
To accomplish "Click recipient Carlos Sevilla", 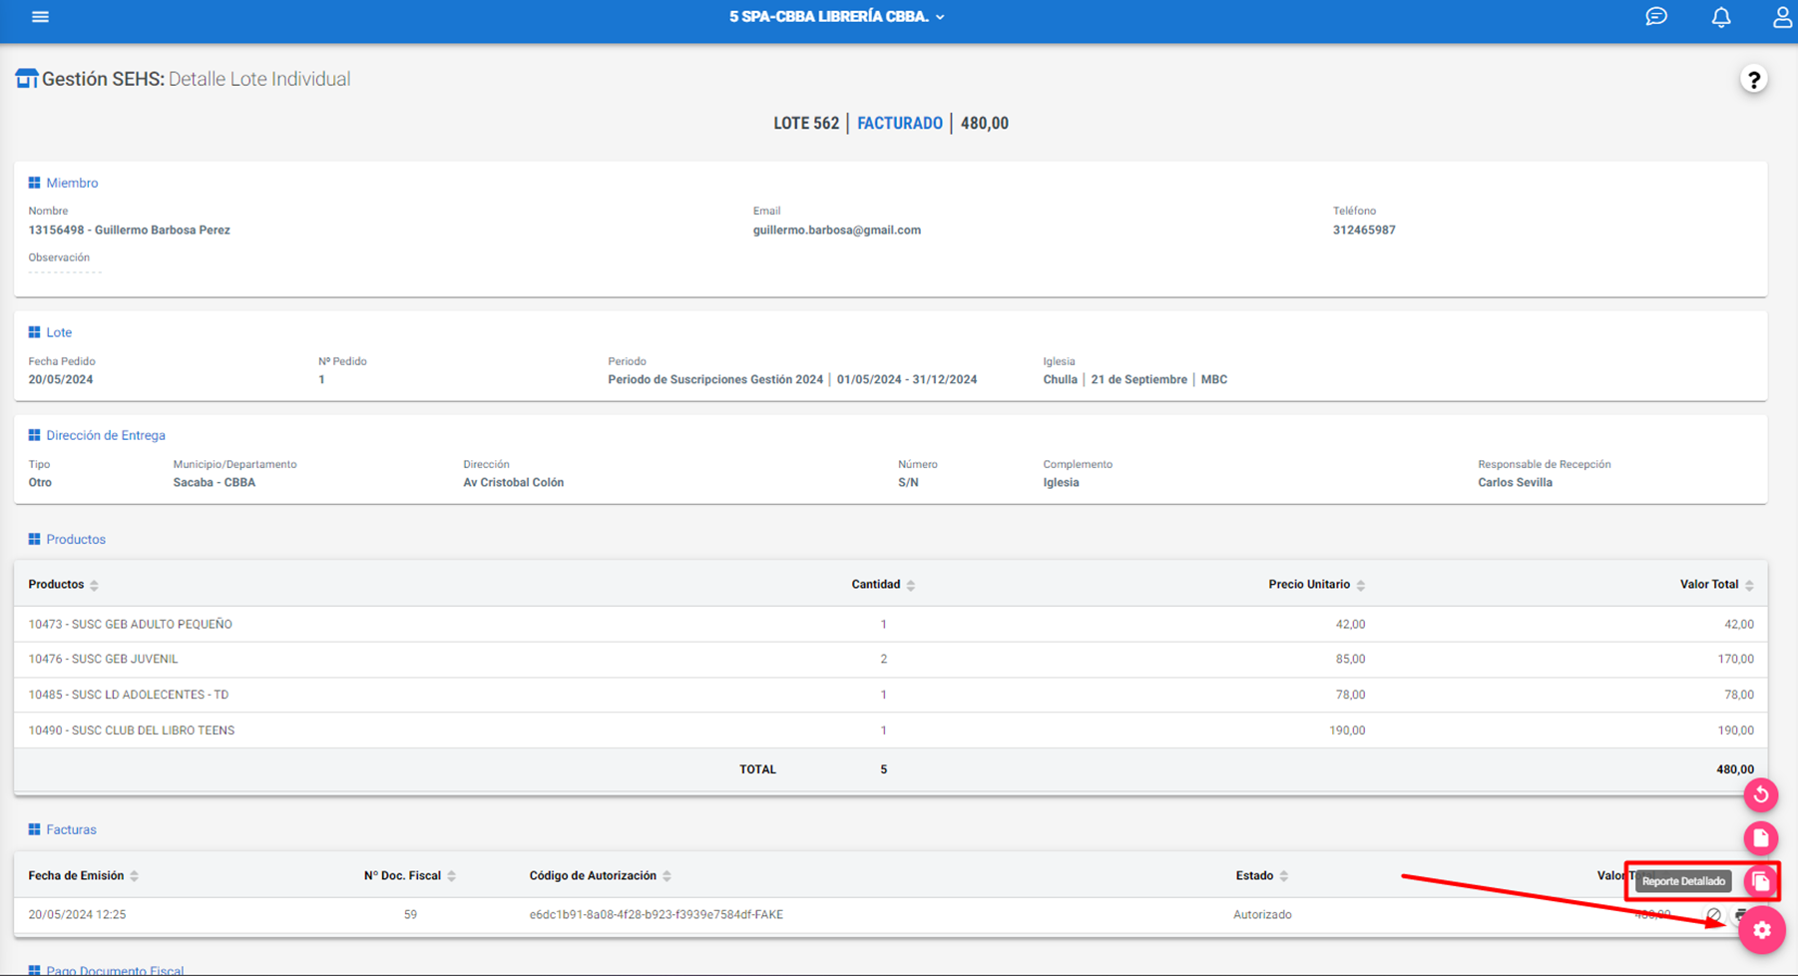I will click(x=1515, y=482).
